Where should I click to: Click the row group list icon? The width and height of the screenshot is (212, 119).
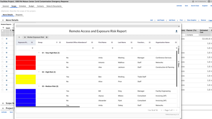[x=19, y=37]
